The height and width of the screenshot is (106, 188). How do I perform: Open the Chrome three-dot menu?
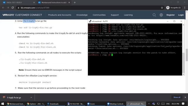[185, 8]
